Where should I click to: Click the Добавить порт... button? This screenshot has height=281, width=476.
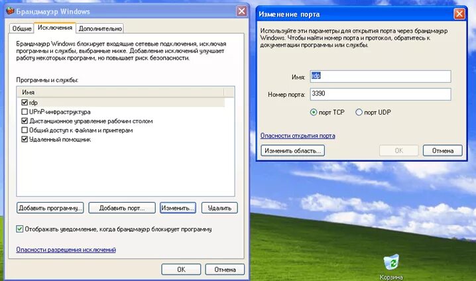122,208
